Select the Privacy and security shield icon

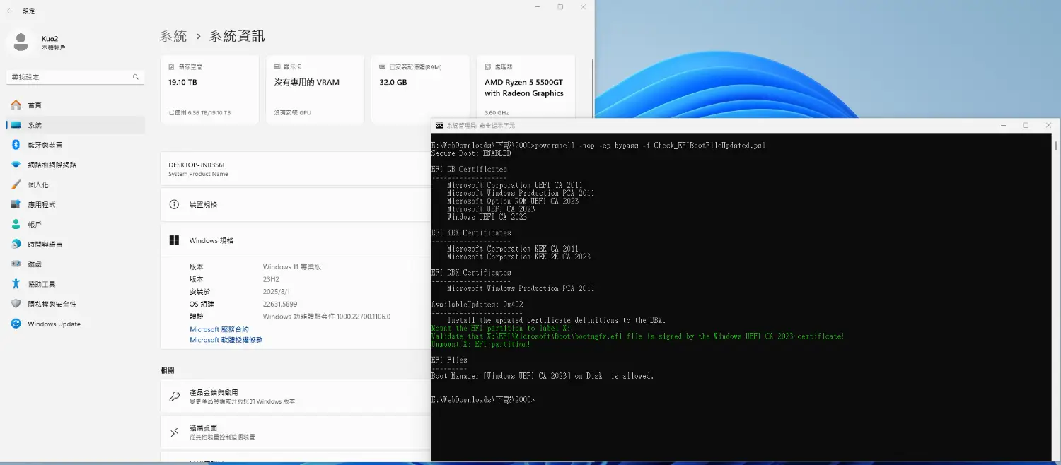[x=16, y=304]
